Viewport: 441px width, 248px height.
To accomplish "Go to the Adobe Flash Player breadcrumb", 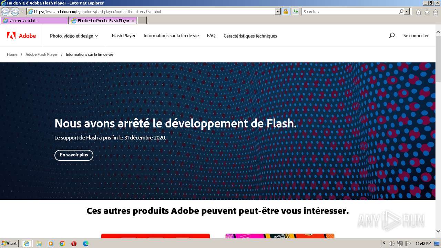I will tap(42, 54).
